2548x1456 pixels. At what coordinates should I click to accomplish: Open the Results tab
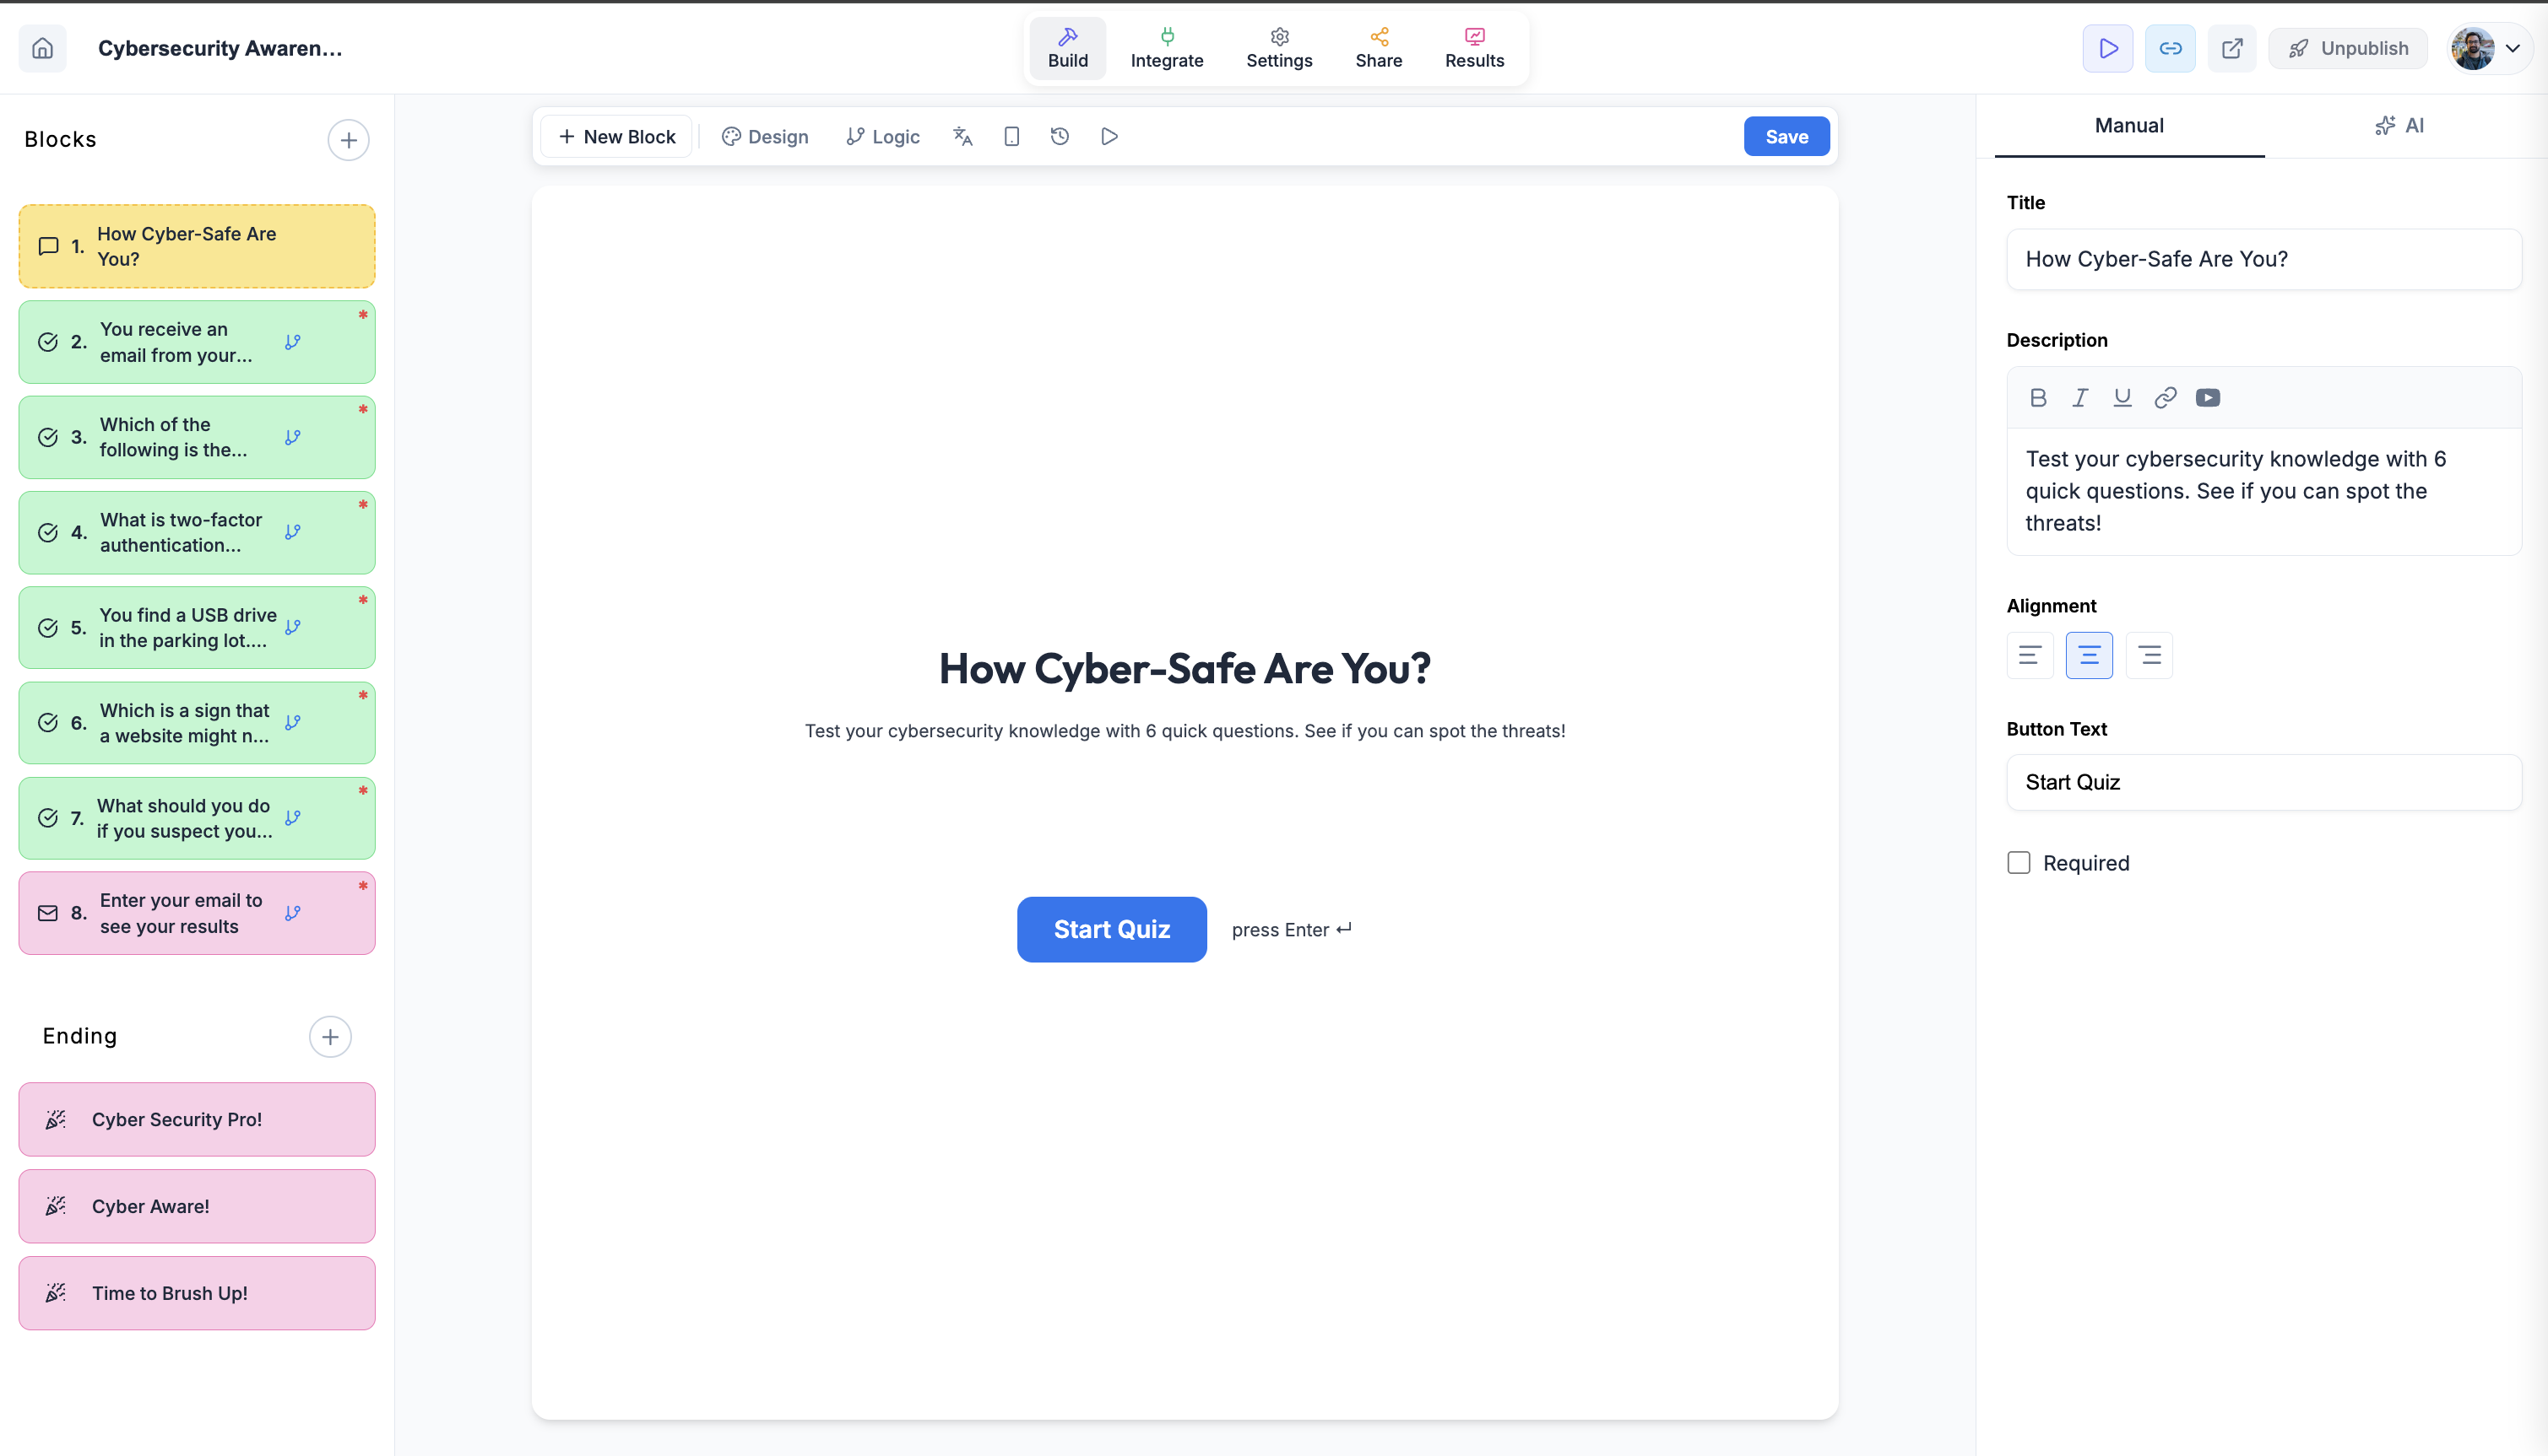tap(1473, 48)
